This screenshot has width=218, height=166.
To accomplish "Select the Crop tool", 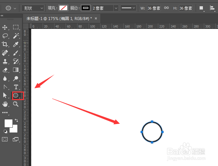I will click(x=5, y=44).
